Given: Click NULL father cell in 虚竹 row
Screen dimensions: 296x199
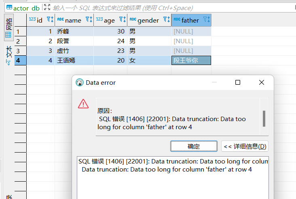Looking at the screenshot, I should pyautogui.click(x=191, y=51).
